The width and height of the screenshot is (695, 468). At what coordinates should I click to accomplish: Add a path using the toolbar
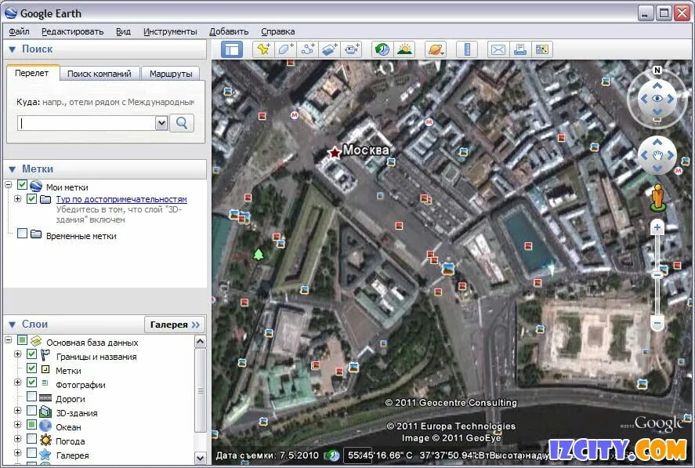coord(308,49)
